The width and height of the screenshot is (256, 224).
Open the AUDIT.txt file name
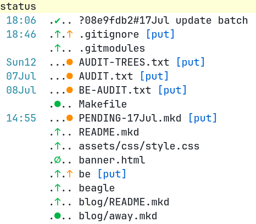(x=106, y=76)
